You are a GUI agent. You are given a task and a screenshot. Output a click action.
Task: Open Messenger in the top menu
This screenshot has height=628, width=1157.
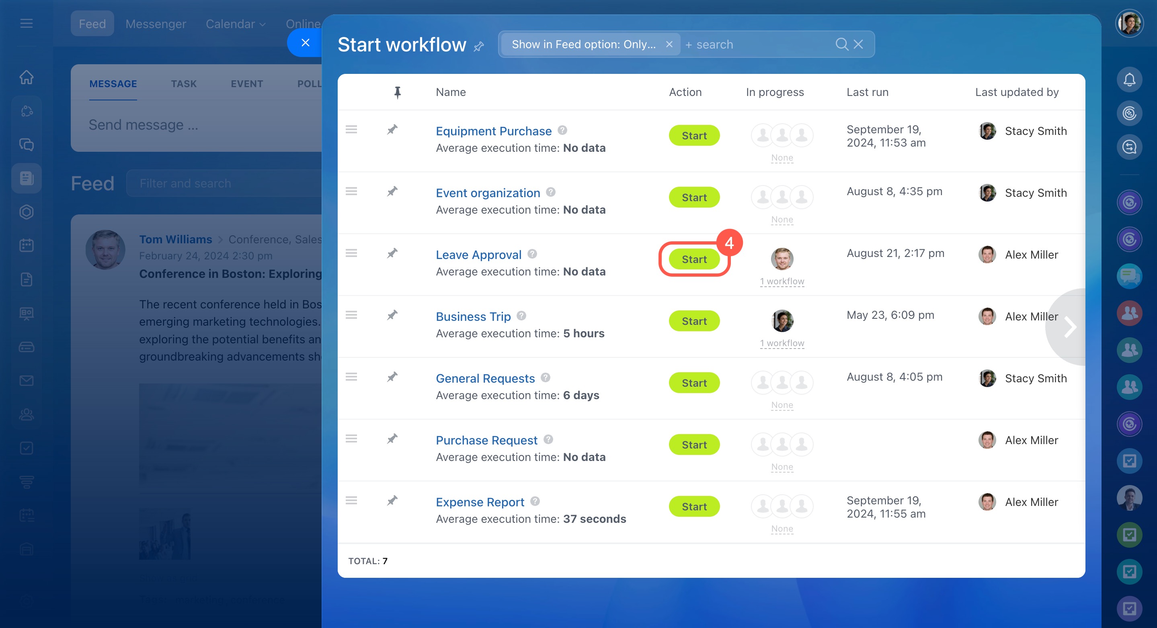point(156,24)
